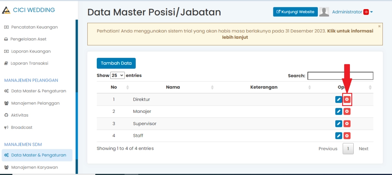Image resolution: width=392 pixels, height=175 pixels.
Task: Edit the Staff row with pencil icon
Action: click(x=338, y=136)
